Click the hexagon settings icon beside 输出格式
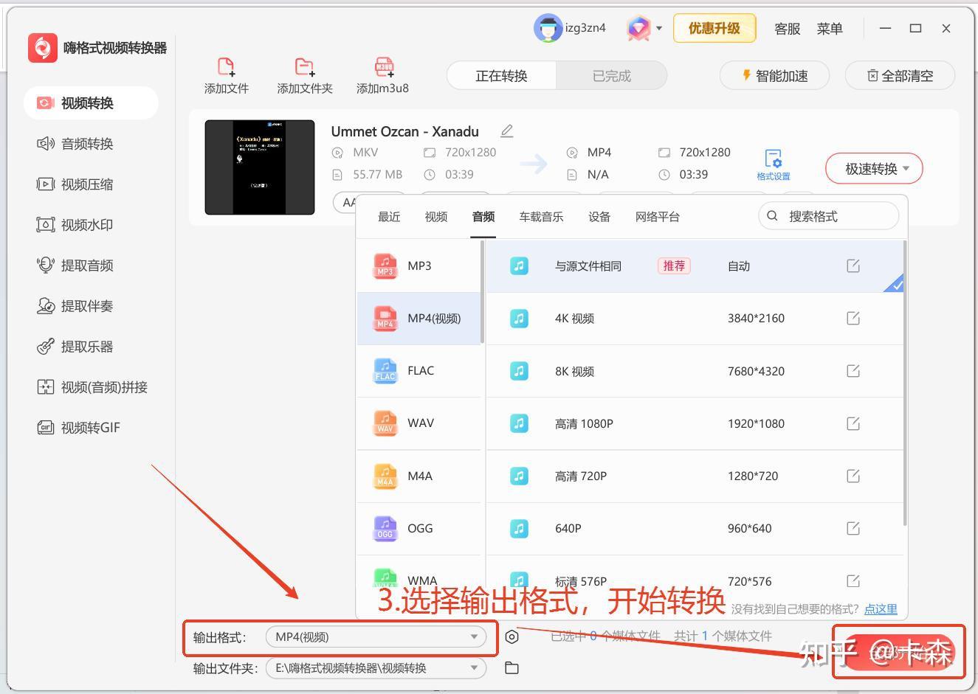This screenshot has width=978, height=694. coord(512,636)
